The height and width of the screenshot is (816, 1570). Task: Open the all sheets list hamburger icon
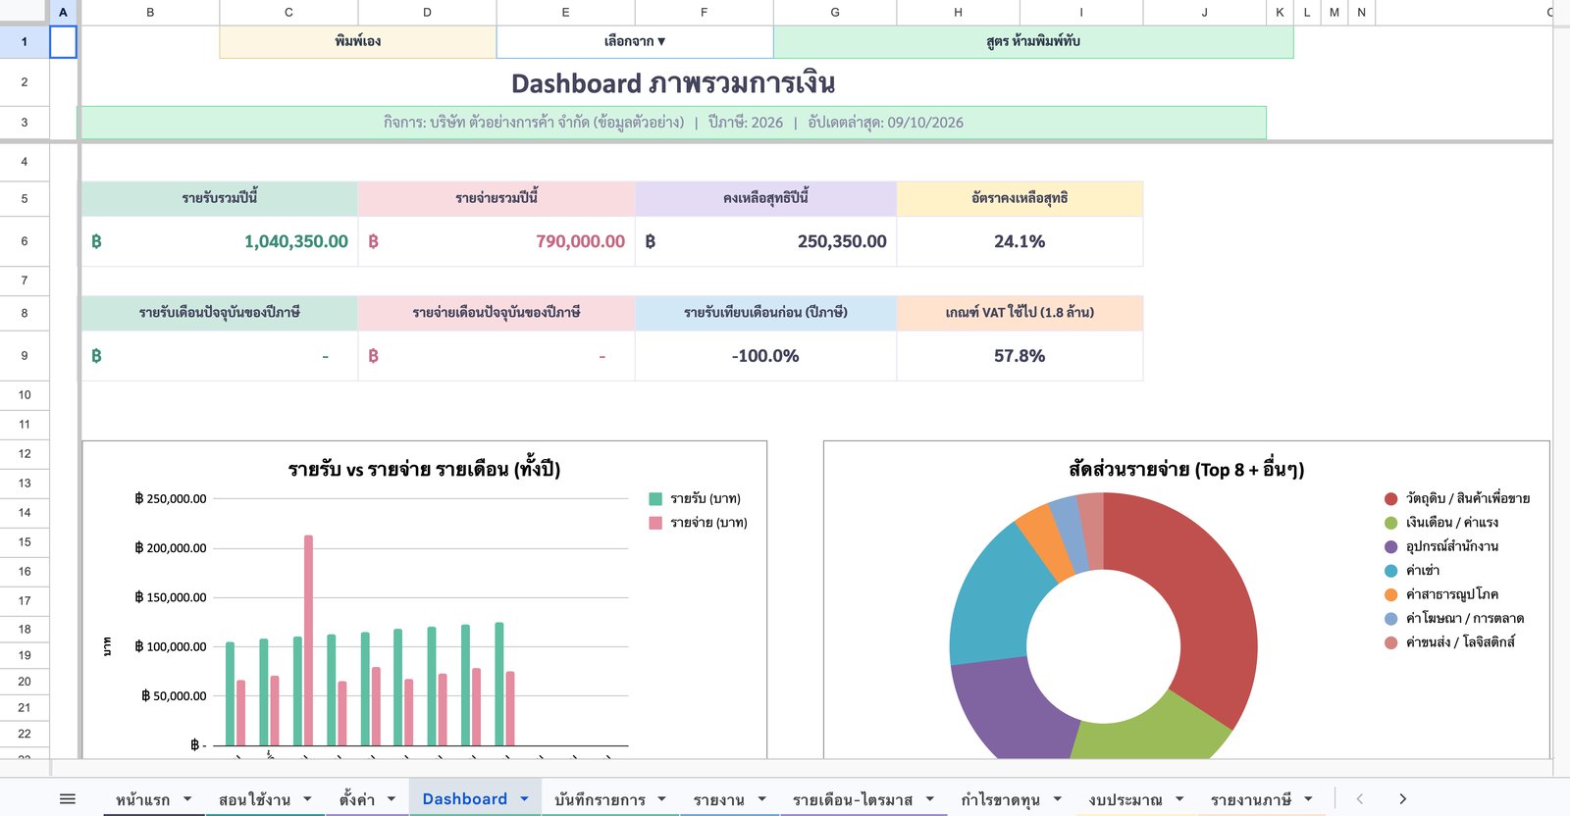68,799
